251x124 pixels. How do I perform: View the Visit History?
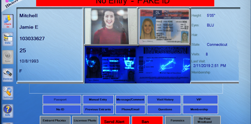pyautogui.click(x=165, y=99)
